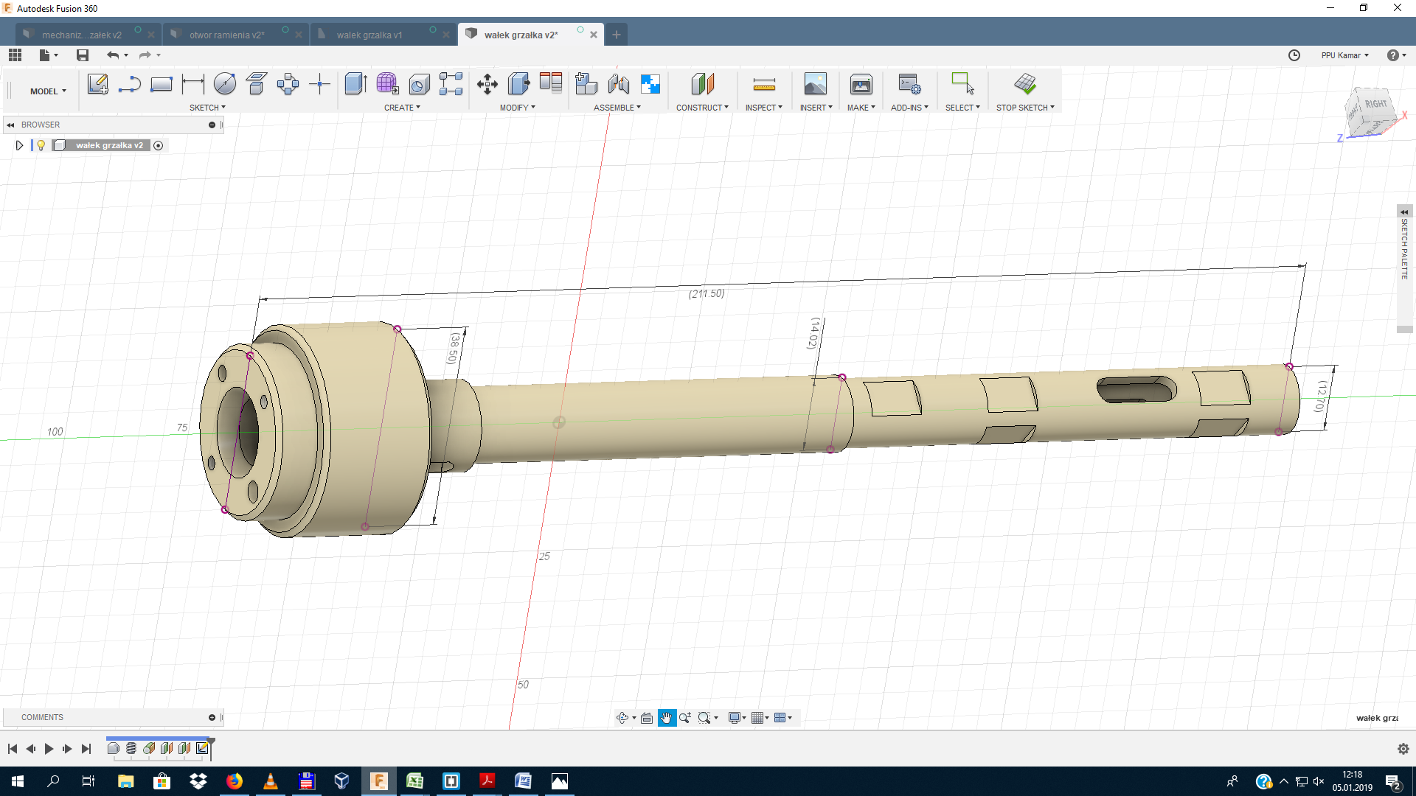Click the New Component icon
The height and width of the screenshot is (796, 1416).
586,84
